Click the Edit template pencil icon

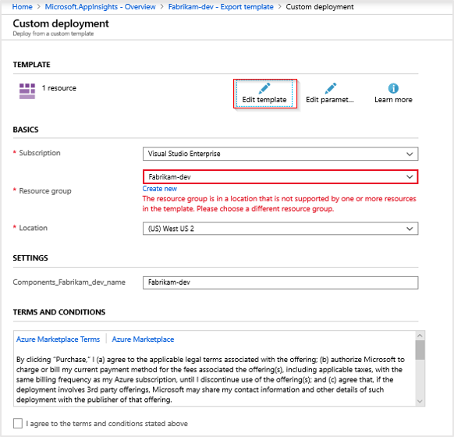264,88
